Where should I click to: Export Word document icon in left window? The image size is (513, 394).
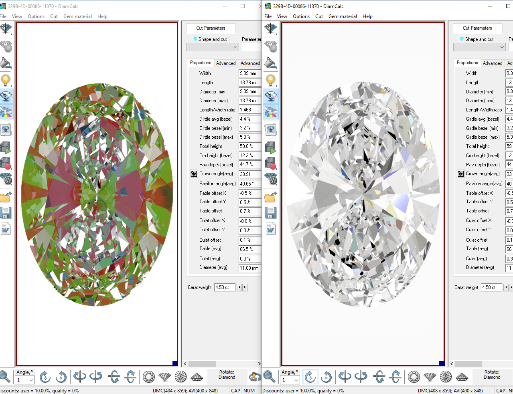(6, 229)
